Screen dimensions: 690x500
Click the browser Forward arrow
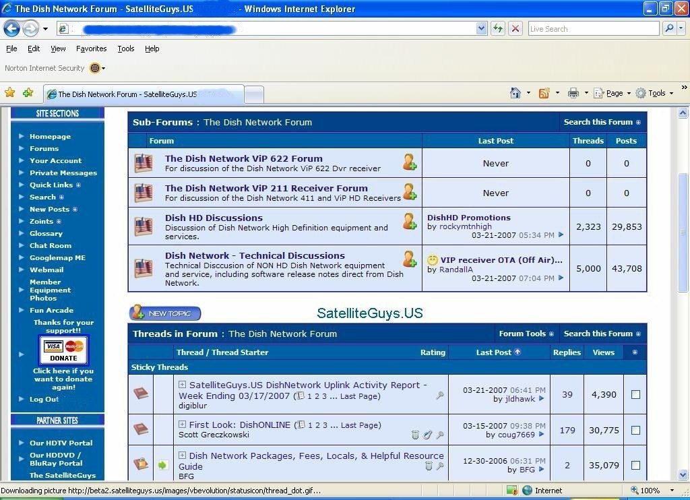(30, 29)
